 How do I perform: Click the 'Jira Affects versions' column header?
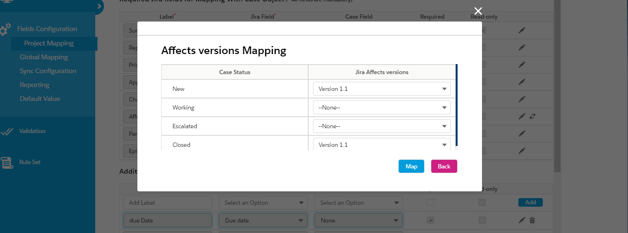[381, 72]
